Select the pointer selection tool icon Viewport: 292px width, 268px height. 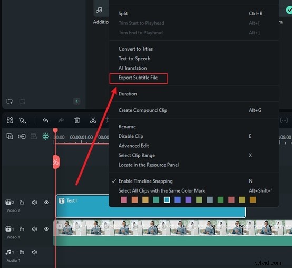click(x=22, y=120)
